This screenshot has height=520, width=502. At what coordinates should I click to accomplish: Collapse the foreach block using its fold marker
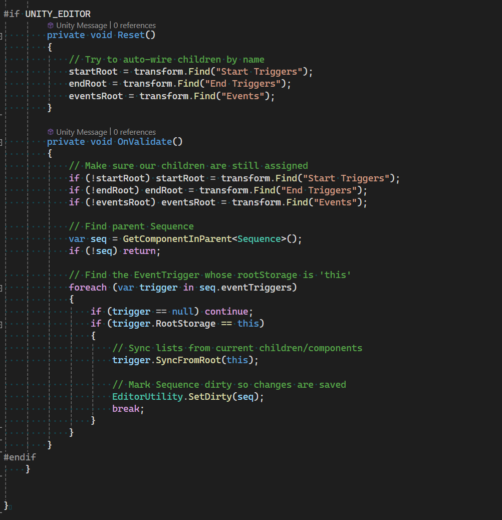[x=2, y=288]
